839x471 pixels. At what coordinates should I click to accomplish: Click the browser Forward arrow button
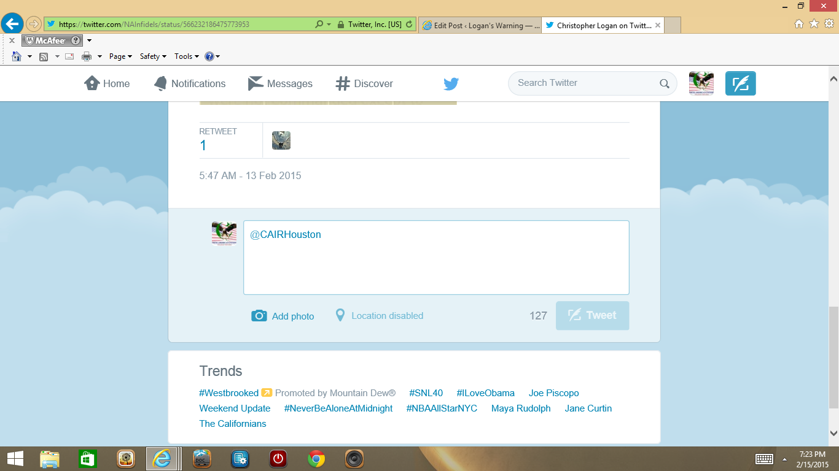pos(34,25)
